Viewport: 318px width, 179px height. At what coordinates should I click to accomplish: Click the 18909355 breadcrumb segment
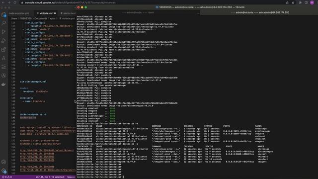(26, 18)
